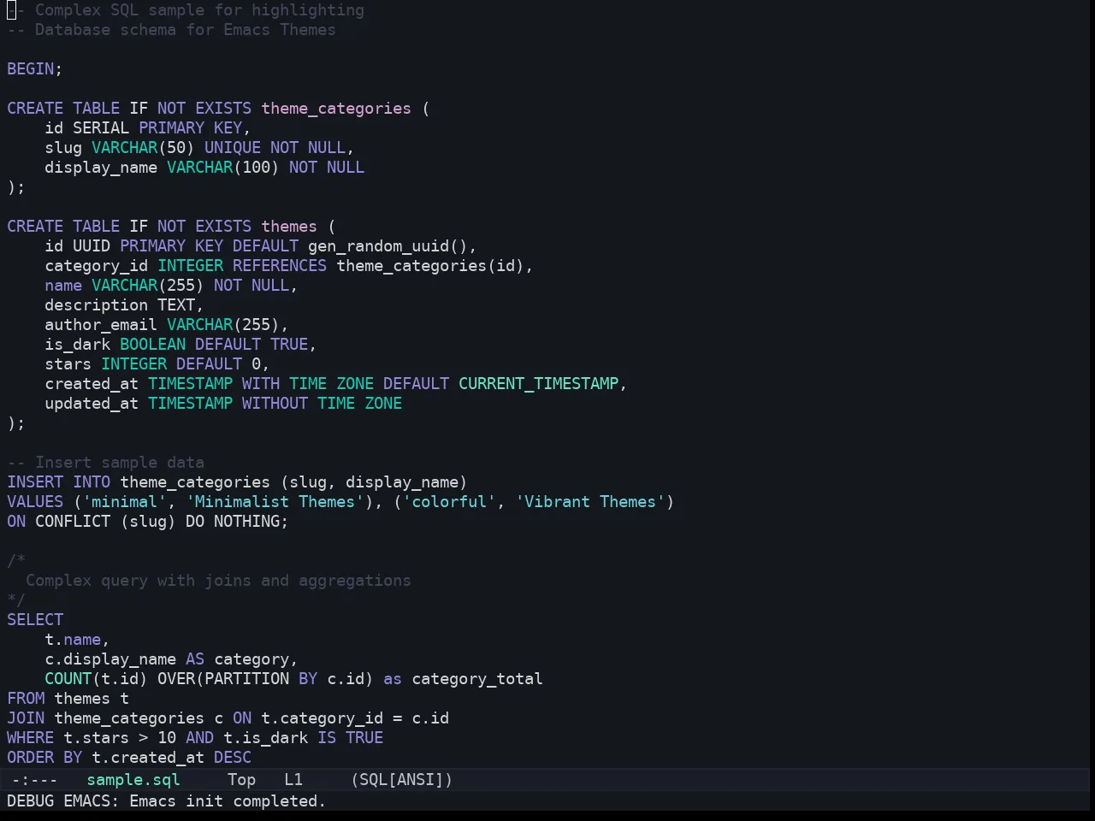Click the REFERENCES keyword in category_id line
The height and width of the screenshot is (821, 1095).
280,266
